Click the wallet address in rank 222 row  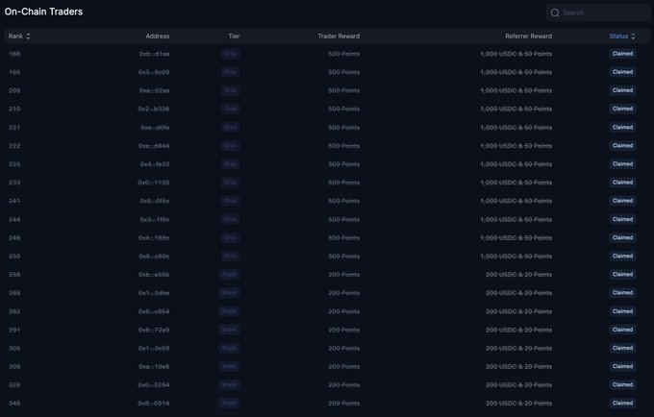click(x=154, y=146)
